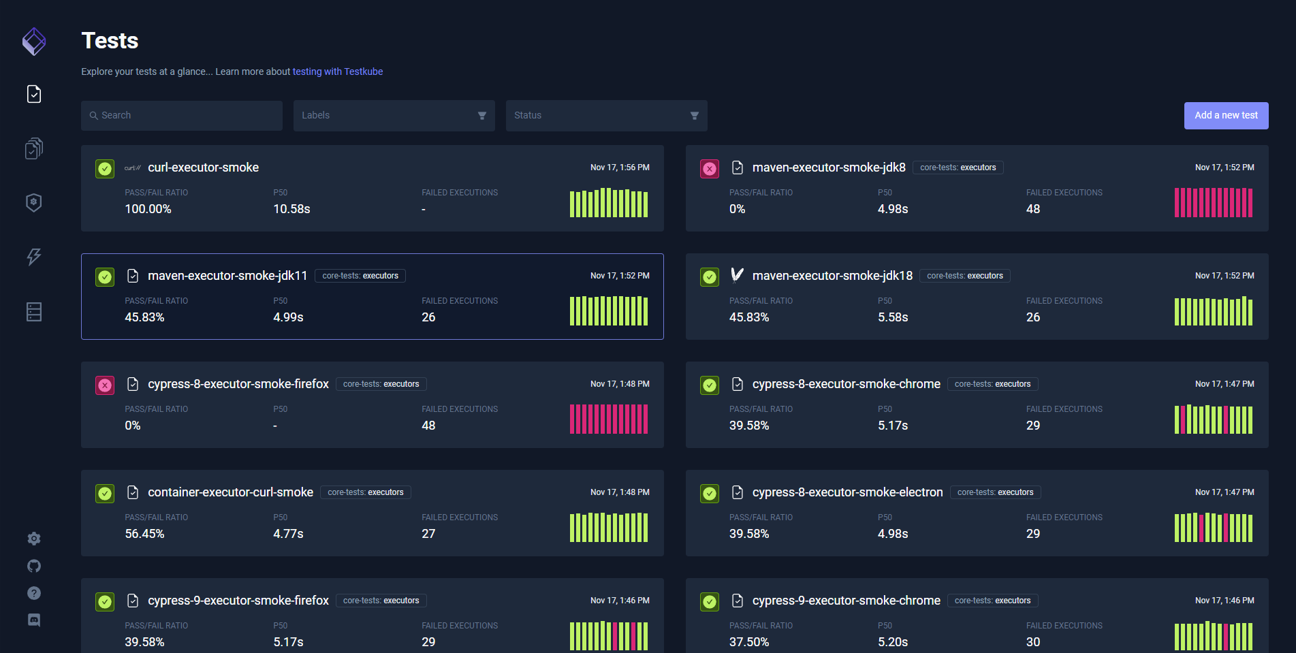Click the core-tests: executors label on container-executor-curl-smoke
1296x653 pixels.
366,492
